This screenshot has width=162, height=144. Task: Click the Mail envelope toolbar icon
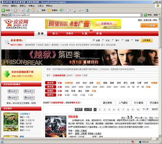pos(68,10)
